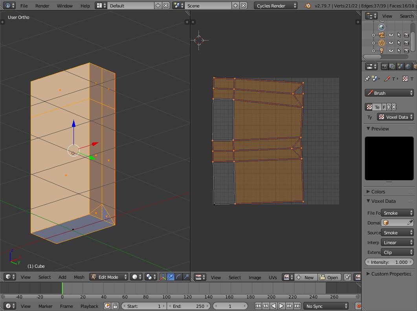
Task: Create a New image in UV editor
Action: (306, 277)
